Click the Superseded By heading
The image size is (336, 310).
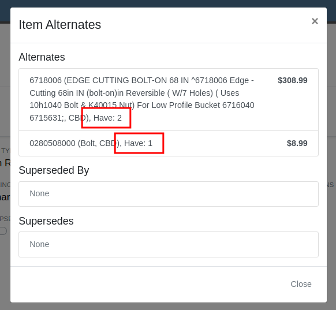tap(54, 170)
